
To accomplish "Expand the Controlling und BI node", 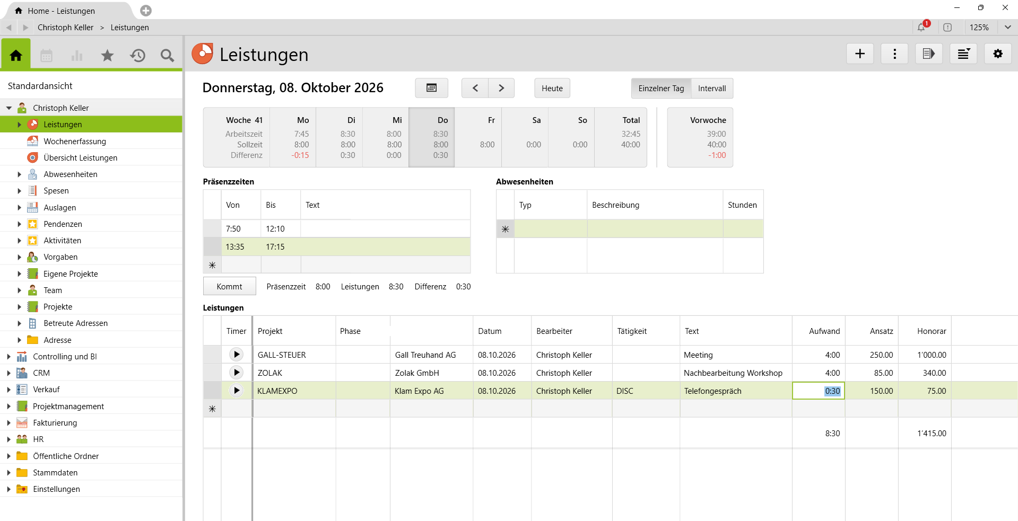I will tap(9, 357).
